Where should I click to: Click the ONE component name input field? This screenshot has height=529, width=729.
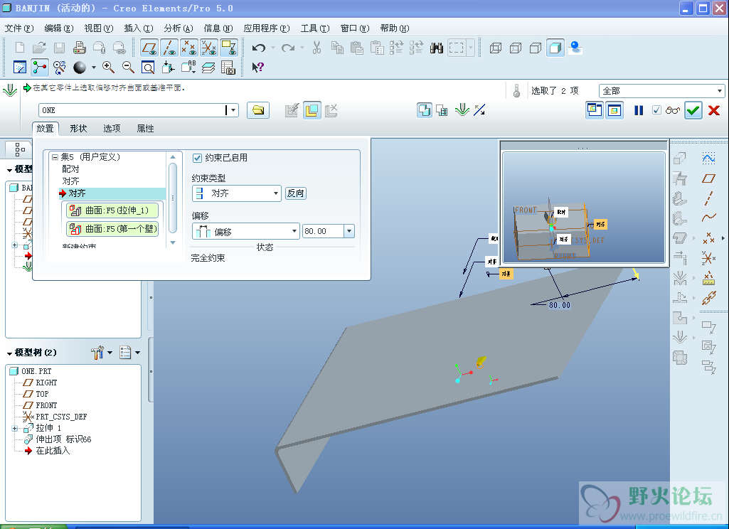133,110
